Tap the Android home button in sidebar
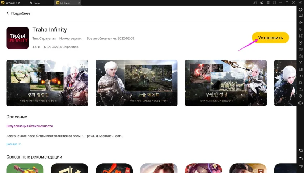The width and height of the screenshot is (304, 173). tap(300, 159)
